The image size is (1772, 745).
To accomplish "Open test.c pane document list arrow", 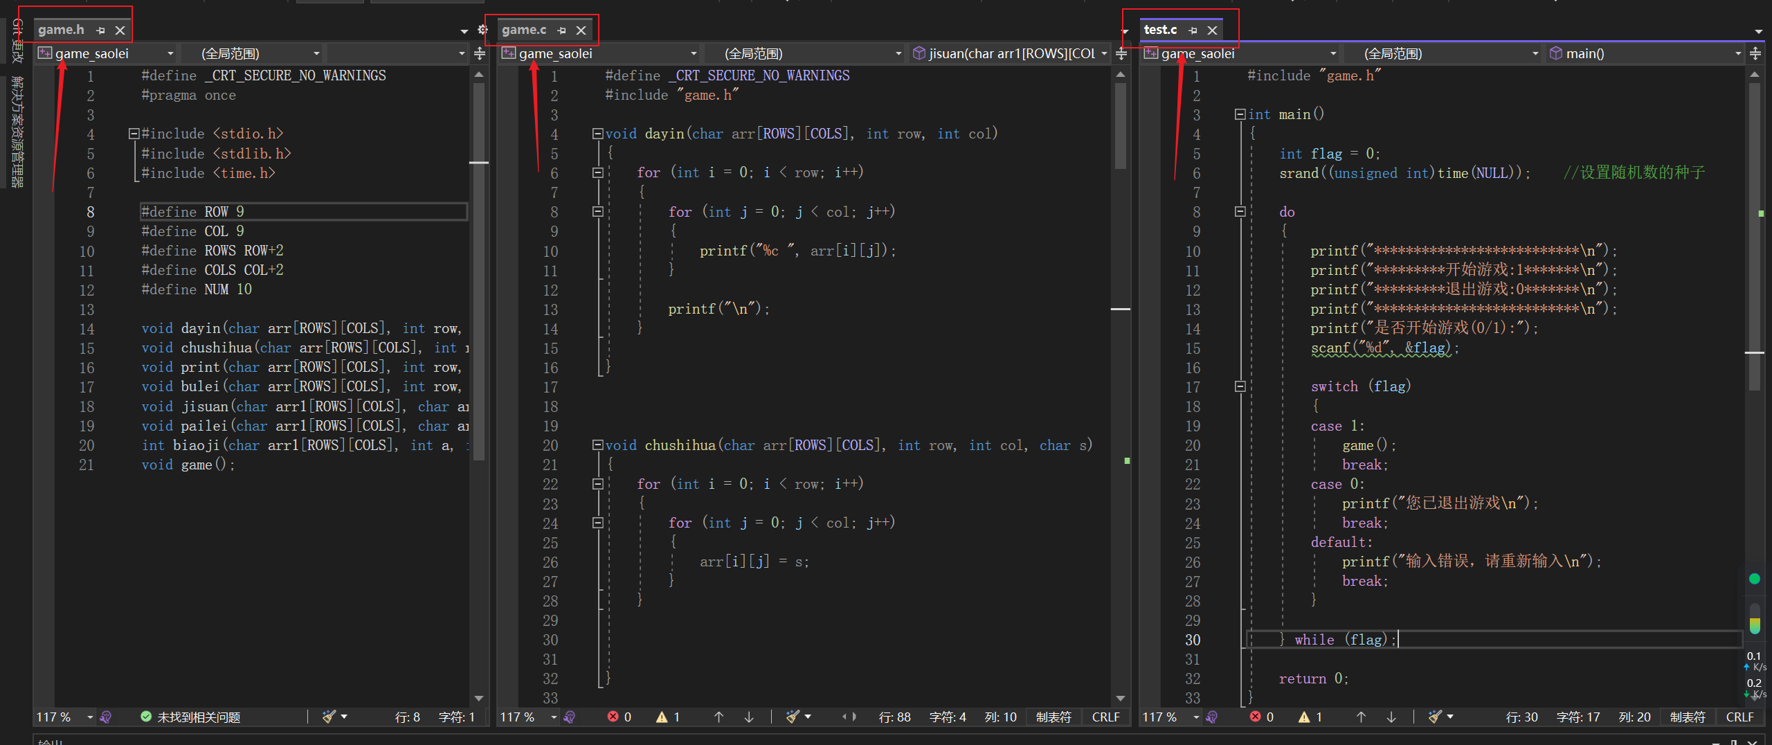I will coord(1759,31).
